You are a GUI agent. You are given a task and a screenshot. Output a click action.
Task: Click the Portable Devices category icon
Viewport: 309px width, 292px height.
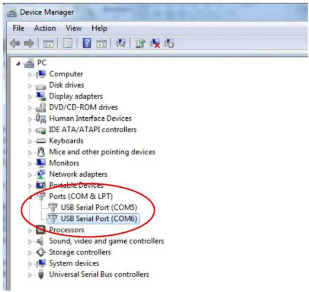tap(41, 185)
